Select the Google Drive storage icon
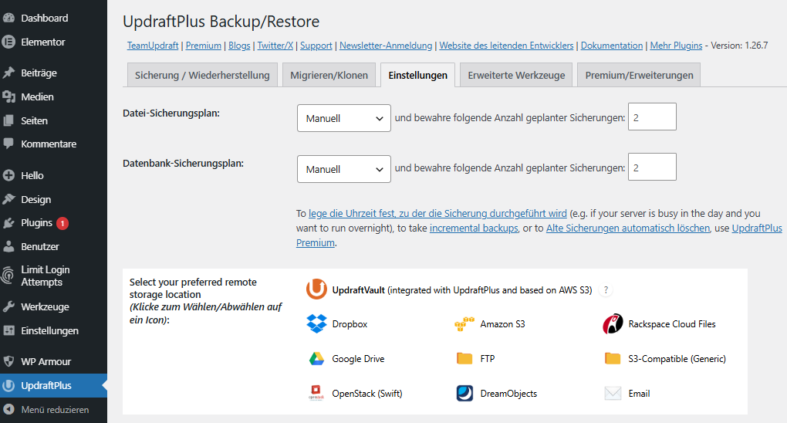The width and height of the screenshot is (787, 423). 316,359
